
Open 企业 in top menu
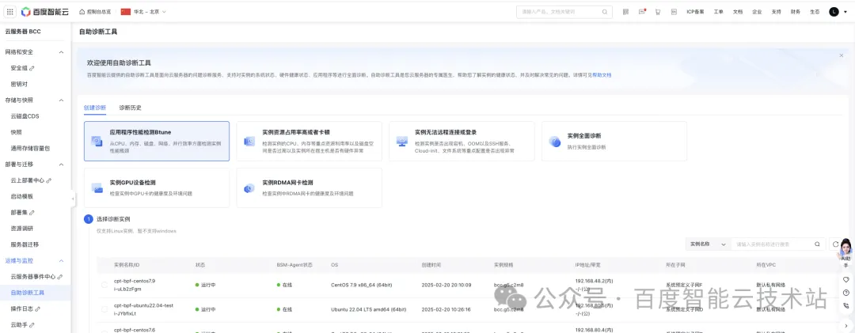tap(757, 11)
